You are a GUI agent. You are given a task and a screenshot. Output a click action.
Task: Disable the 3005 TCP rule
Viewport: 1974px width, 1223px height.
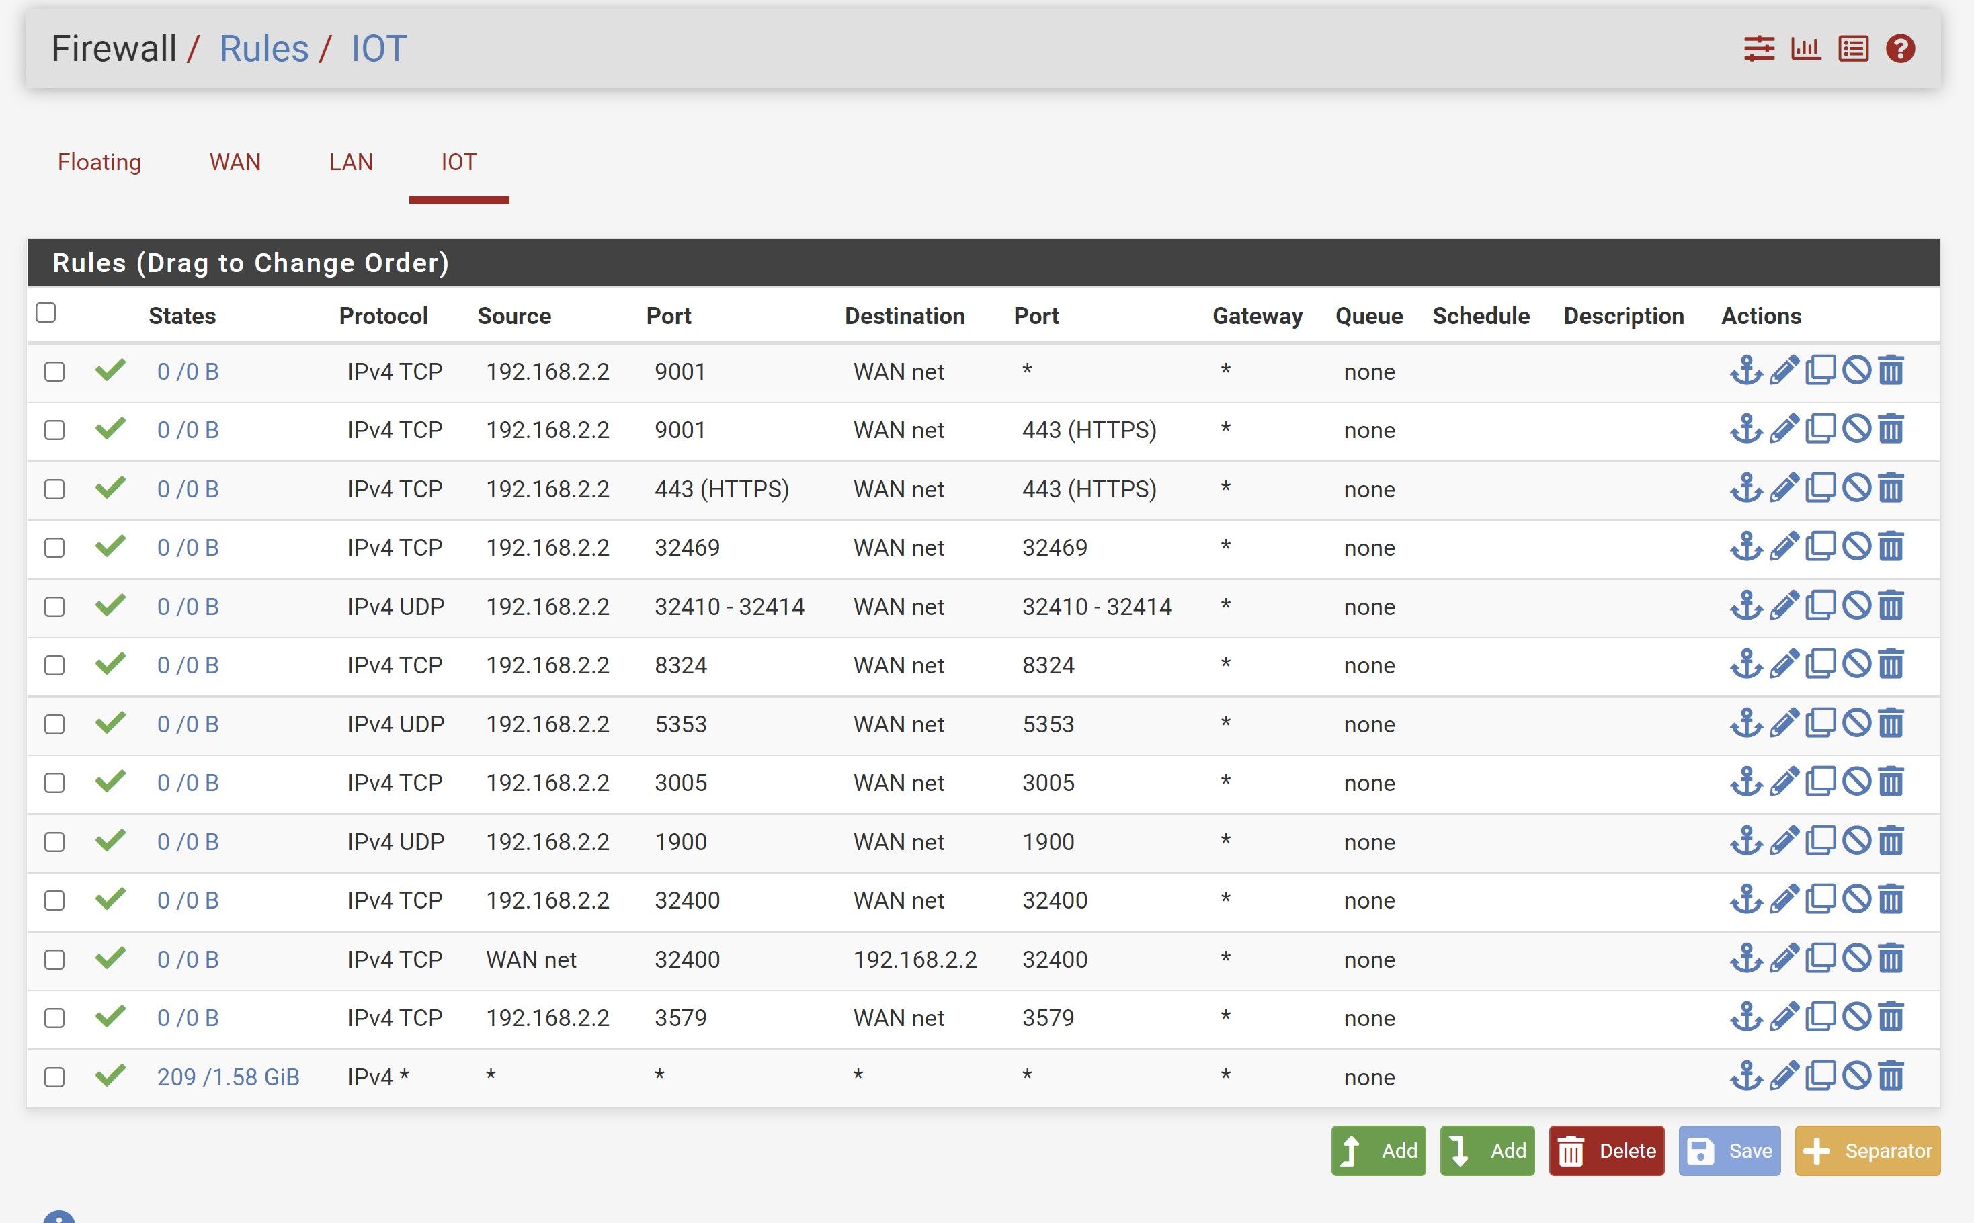click(x=1856, y=782)
